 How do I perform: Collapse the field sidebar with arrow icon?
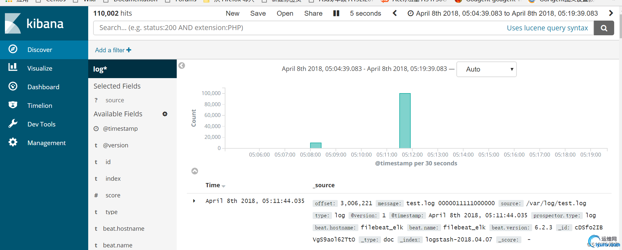tap(182, 66)
